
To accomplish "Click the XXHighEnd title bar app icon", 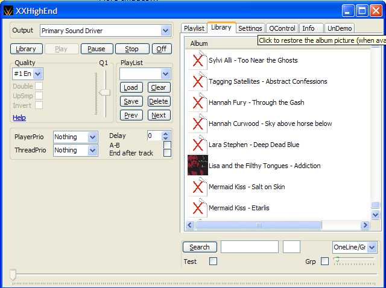I will [x=8, y=11].
